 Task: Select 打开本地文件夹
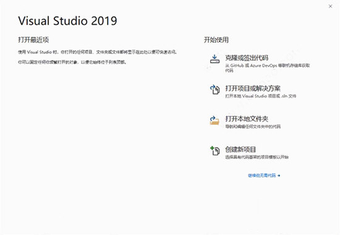click(x=247, y=119)
